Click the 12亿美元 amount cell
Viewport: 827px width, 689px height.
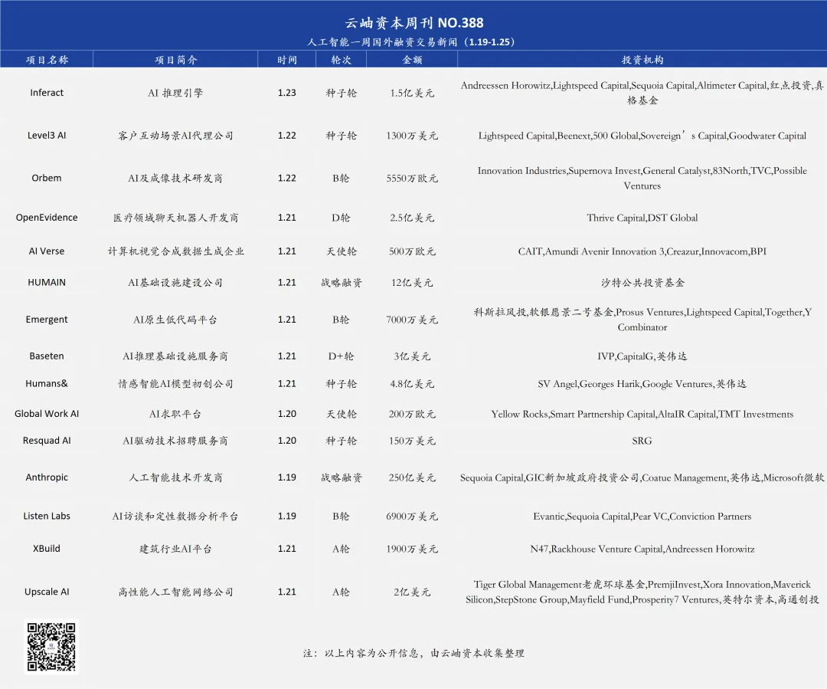(412, 283)
